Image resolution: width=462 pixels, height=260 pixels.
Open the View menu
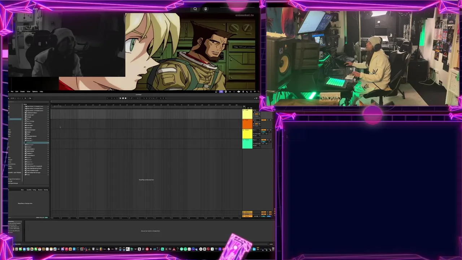tap(29, 92)
